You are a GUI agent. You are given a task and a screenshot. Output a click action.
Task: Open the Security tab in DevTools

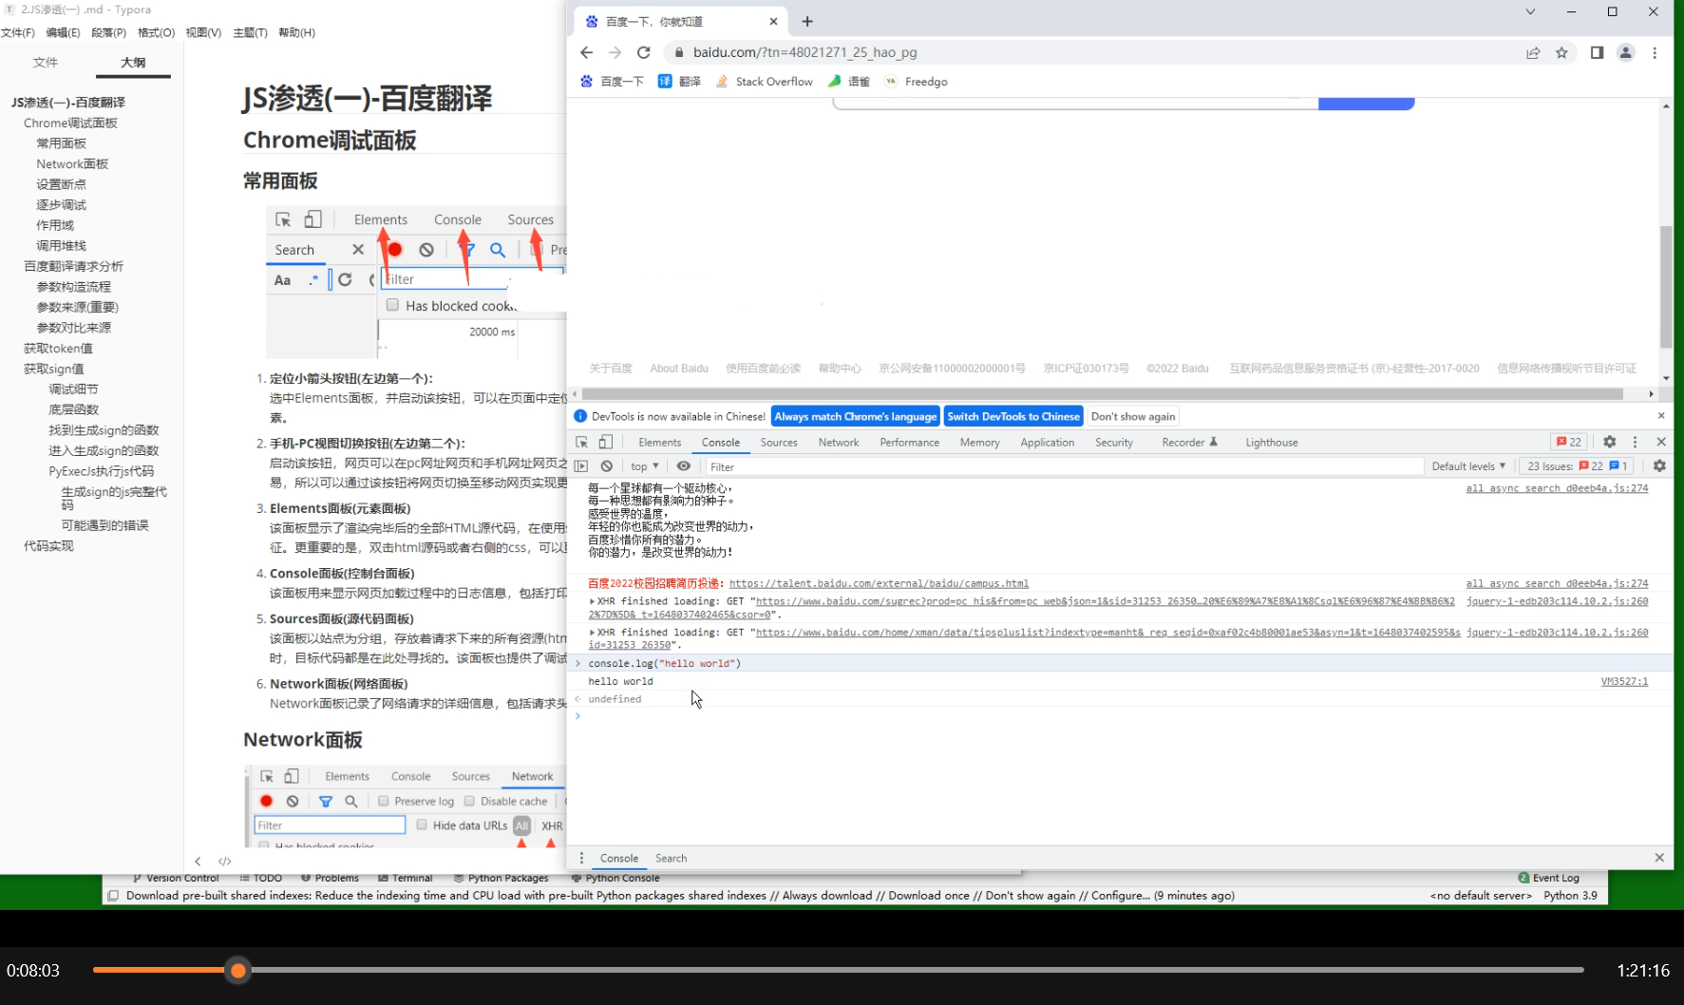1114,443
